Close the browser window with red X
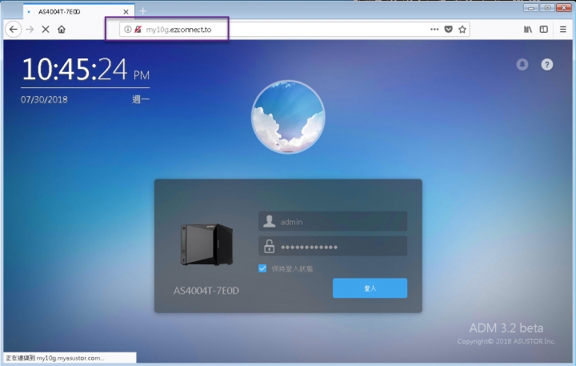The width and height of the screenshot is (576, 366). click(564, 7)
